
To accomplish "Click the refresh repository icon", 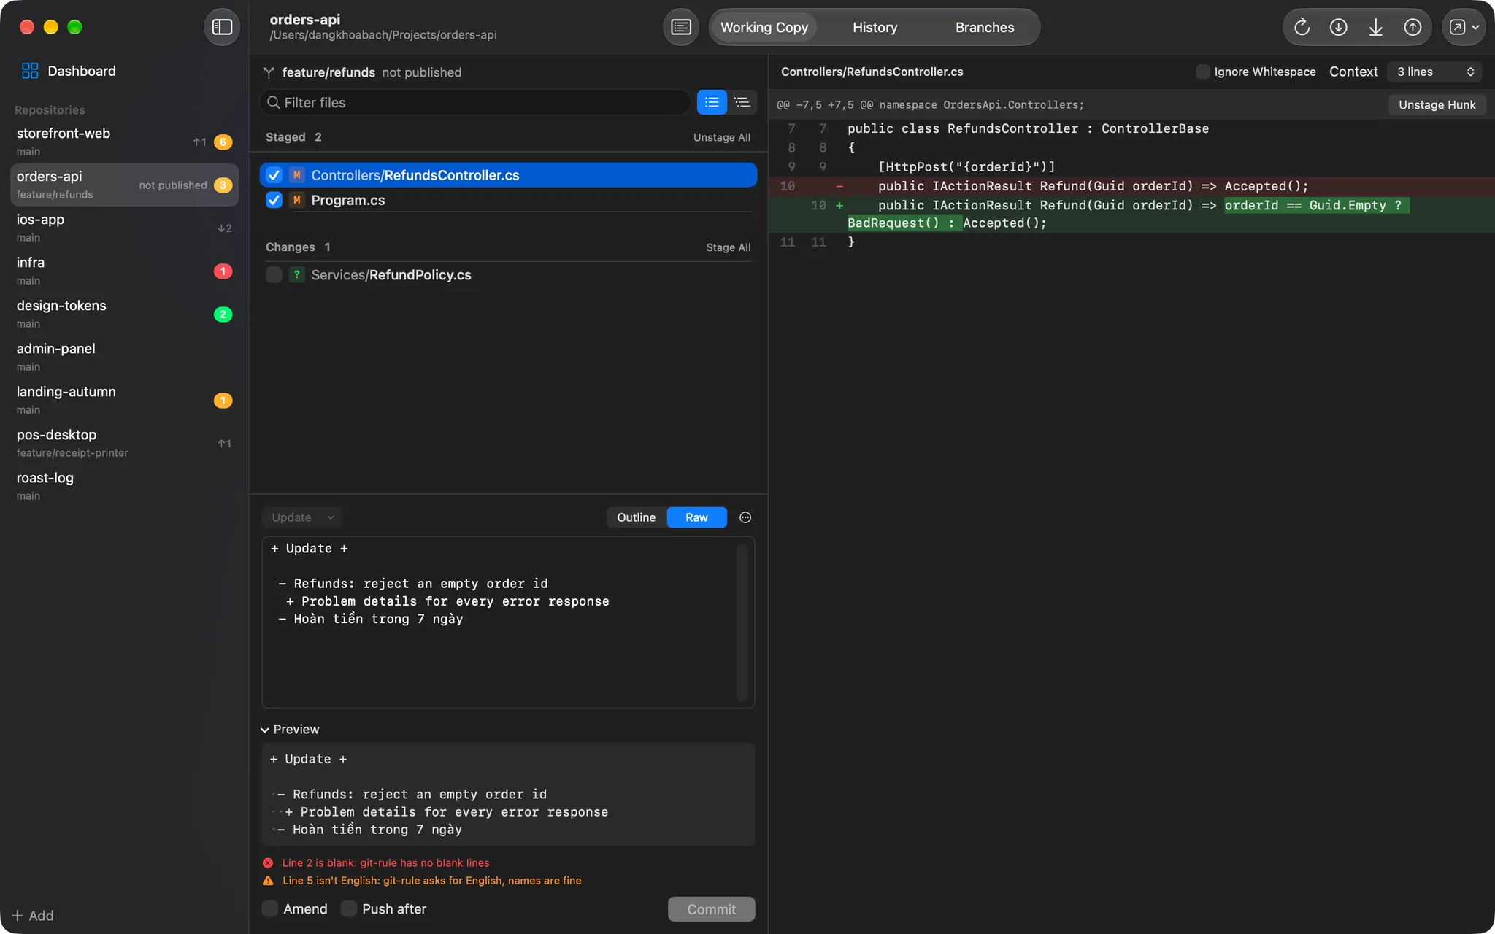I will (1302, 27).
